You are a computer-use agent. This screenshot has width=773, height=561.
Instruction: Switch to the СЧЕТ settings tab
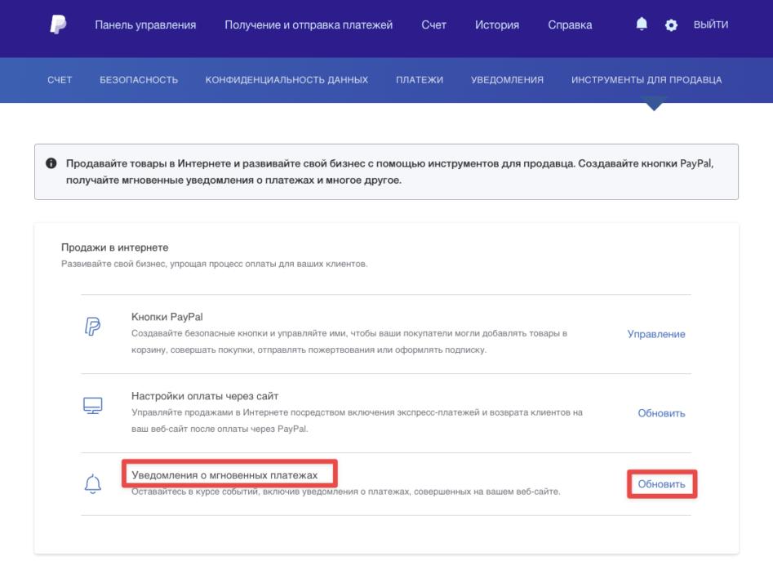click(x=60, y=80)
